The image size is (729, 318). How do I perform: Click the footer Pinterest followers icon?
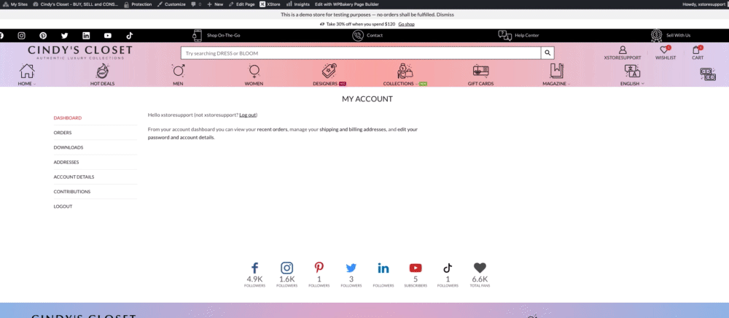pyautogui.click(x=319, y=268)
